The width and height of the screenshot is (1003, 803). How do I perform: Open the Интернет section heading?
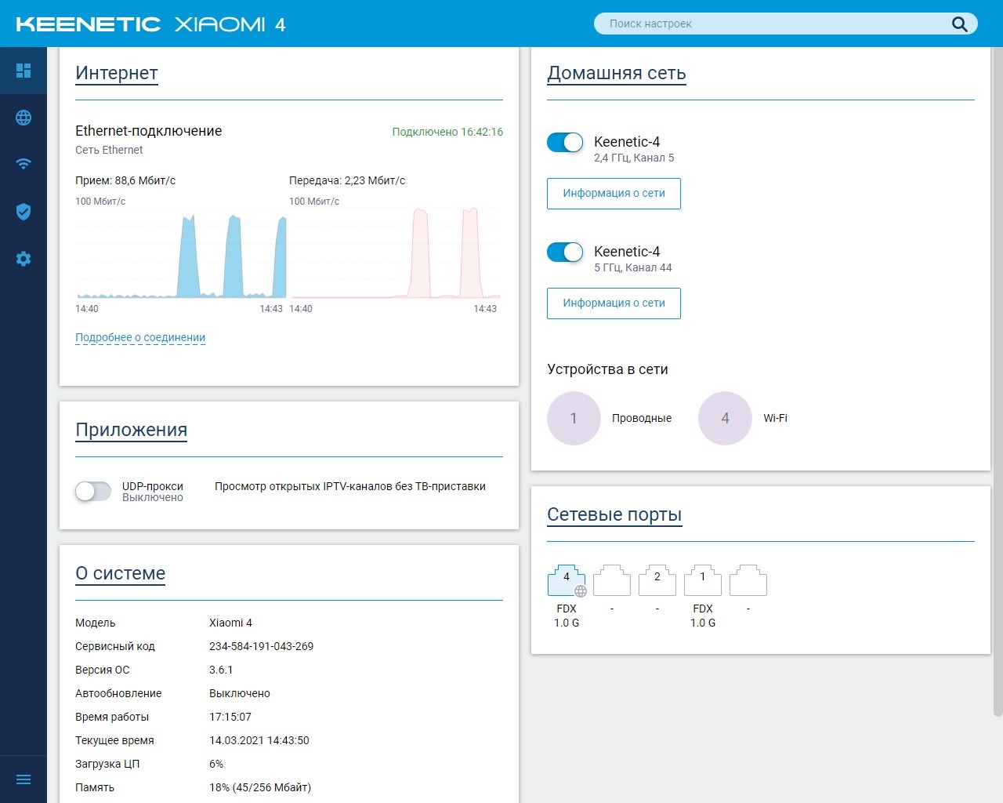(x=117, y=73)
